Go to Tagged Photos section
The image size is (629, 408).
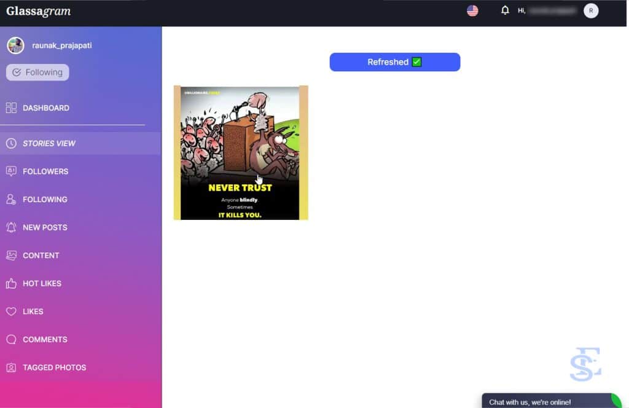click(x=54, y=367)
